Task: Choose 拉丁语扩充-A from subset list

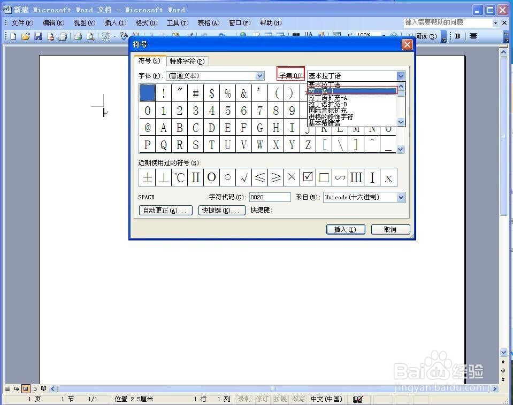Action: 353,98
